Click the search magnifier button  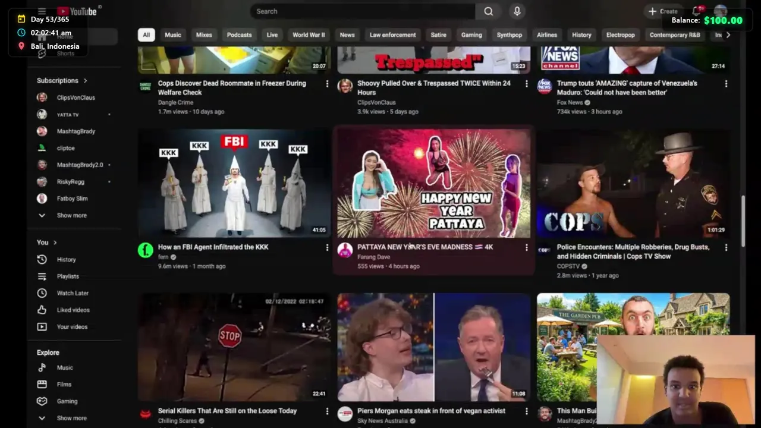tap(488, 11)
